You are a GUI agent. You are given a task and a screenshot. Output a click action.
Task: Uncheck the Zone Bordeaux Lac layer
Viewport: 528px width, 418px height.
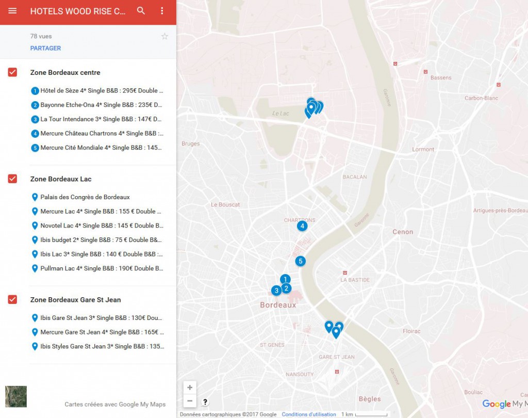pyautogui.click(x=12, y=179)
